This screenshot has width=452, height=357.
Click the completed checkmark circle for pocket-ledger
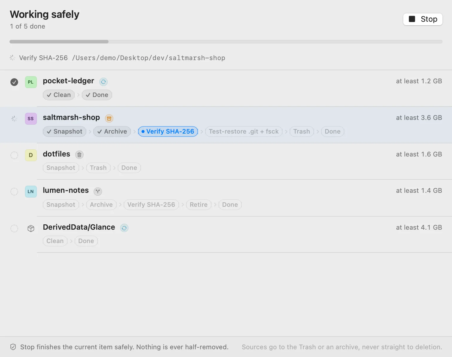click(x=14, y=82)
